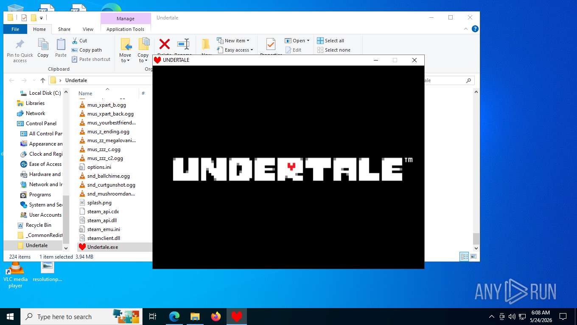This screenshot has height=325, width=577.
Task: Click Select all in ribbon
Action: point(331,41)
